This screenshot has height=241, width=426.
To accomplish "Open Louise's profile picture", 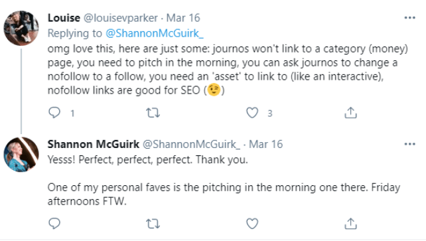I will pos(21,28).
